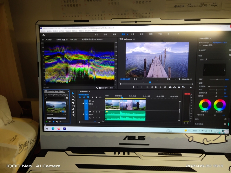Click the Home icon at top left
The height and width of the screenshot is (173, 231).
43,35
